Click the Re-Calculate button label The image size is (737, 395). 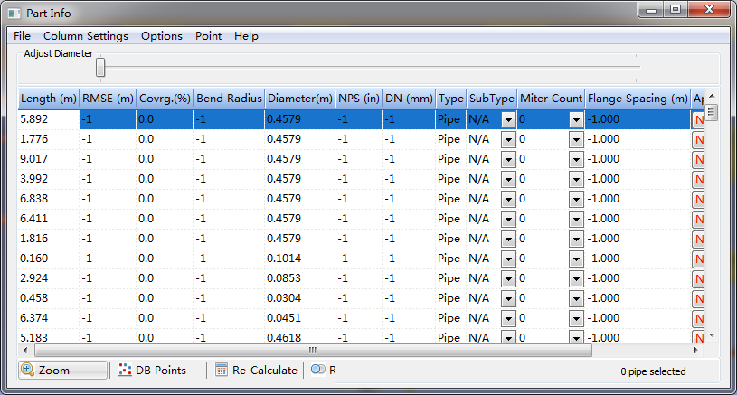click(265, 370)
